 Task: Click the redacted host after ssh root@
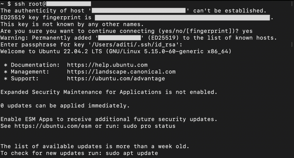(x=68, y=4)
